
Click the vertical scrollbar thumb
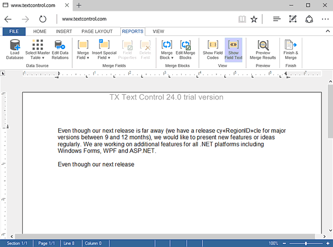tap(330, 112)
